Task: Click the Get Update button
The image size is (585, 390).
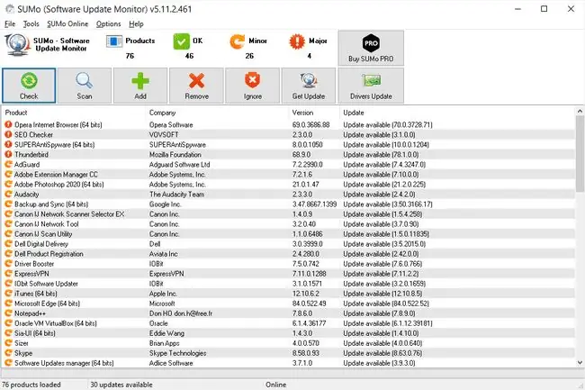Action: [309, 86]
